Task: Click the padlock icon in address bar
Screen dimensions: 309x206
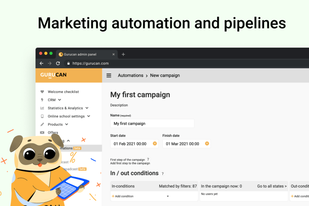Action: coord(68,64)
